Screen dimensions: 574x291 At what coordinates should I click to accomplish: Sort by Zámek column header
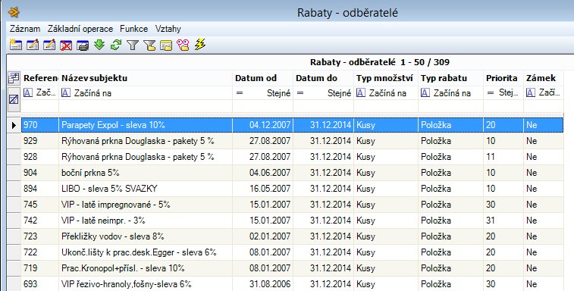coord(543,78)
